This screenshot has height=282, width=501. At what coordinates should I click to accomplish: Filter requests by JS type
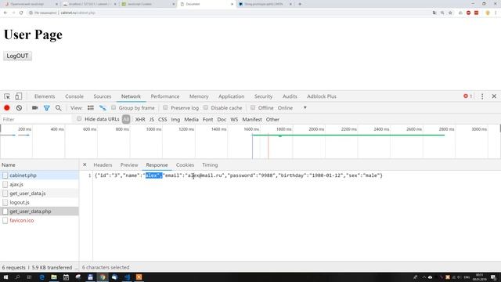coord(151,119)
